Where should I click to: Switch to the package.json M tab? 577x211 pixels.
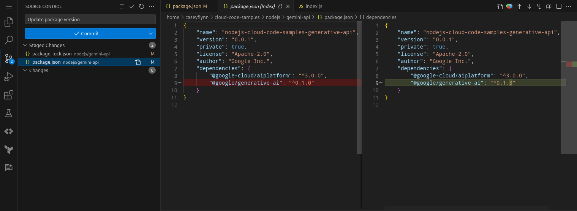pos(189,6)
